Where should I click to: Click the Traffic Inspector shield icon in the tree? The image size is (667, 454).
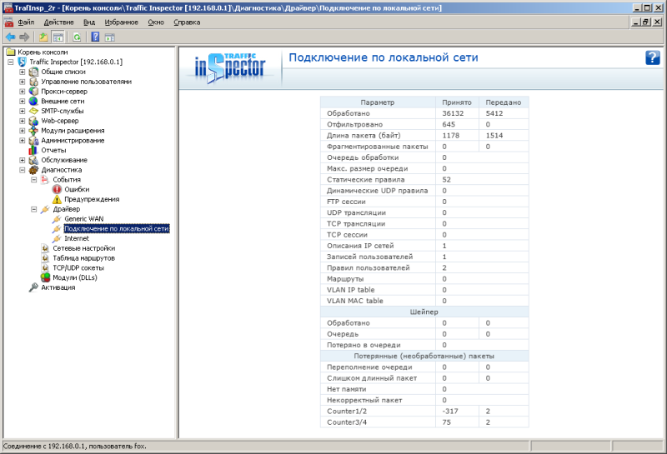(23, 62)
